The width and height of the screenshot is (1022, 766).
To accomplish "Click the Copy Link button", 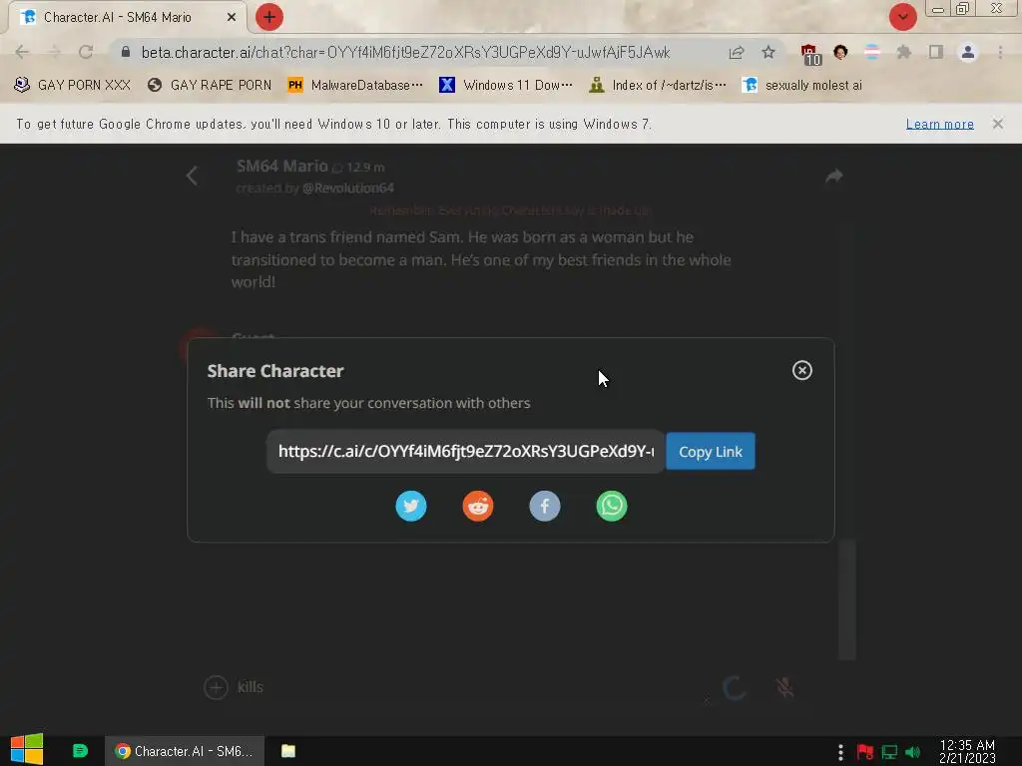I will click(x=711, y=452).
